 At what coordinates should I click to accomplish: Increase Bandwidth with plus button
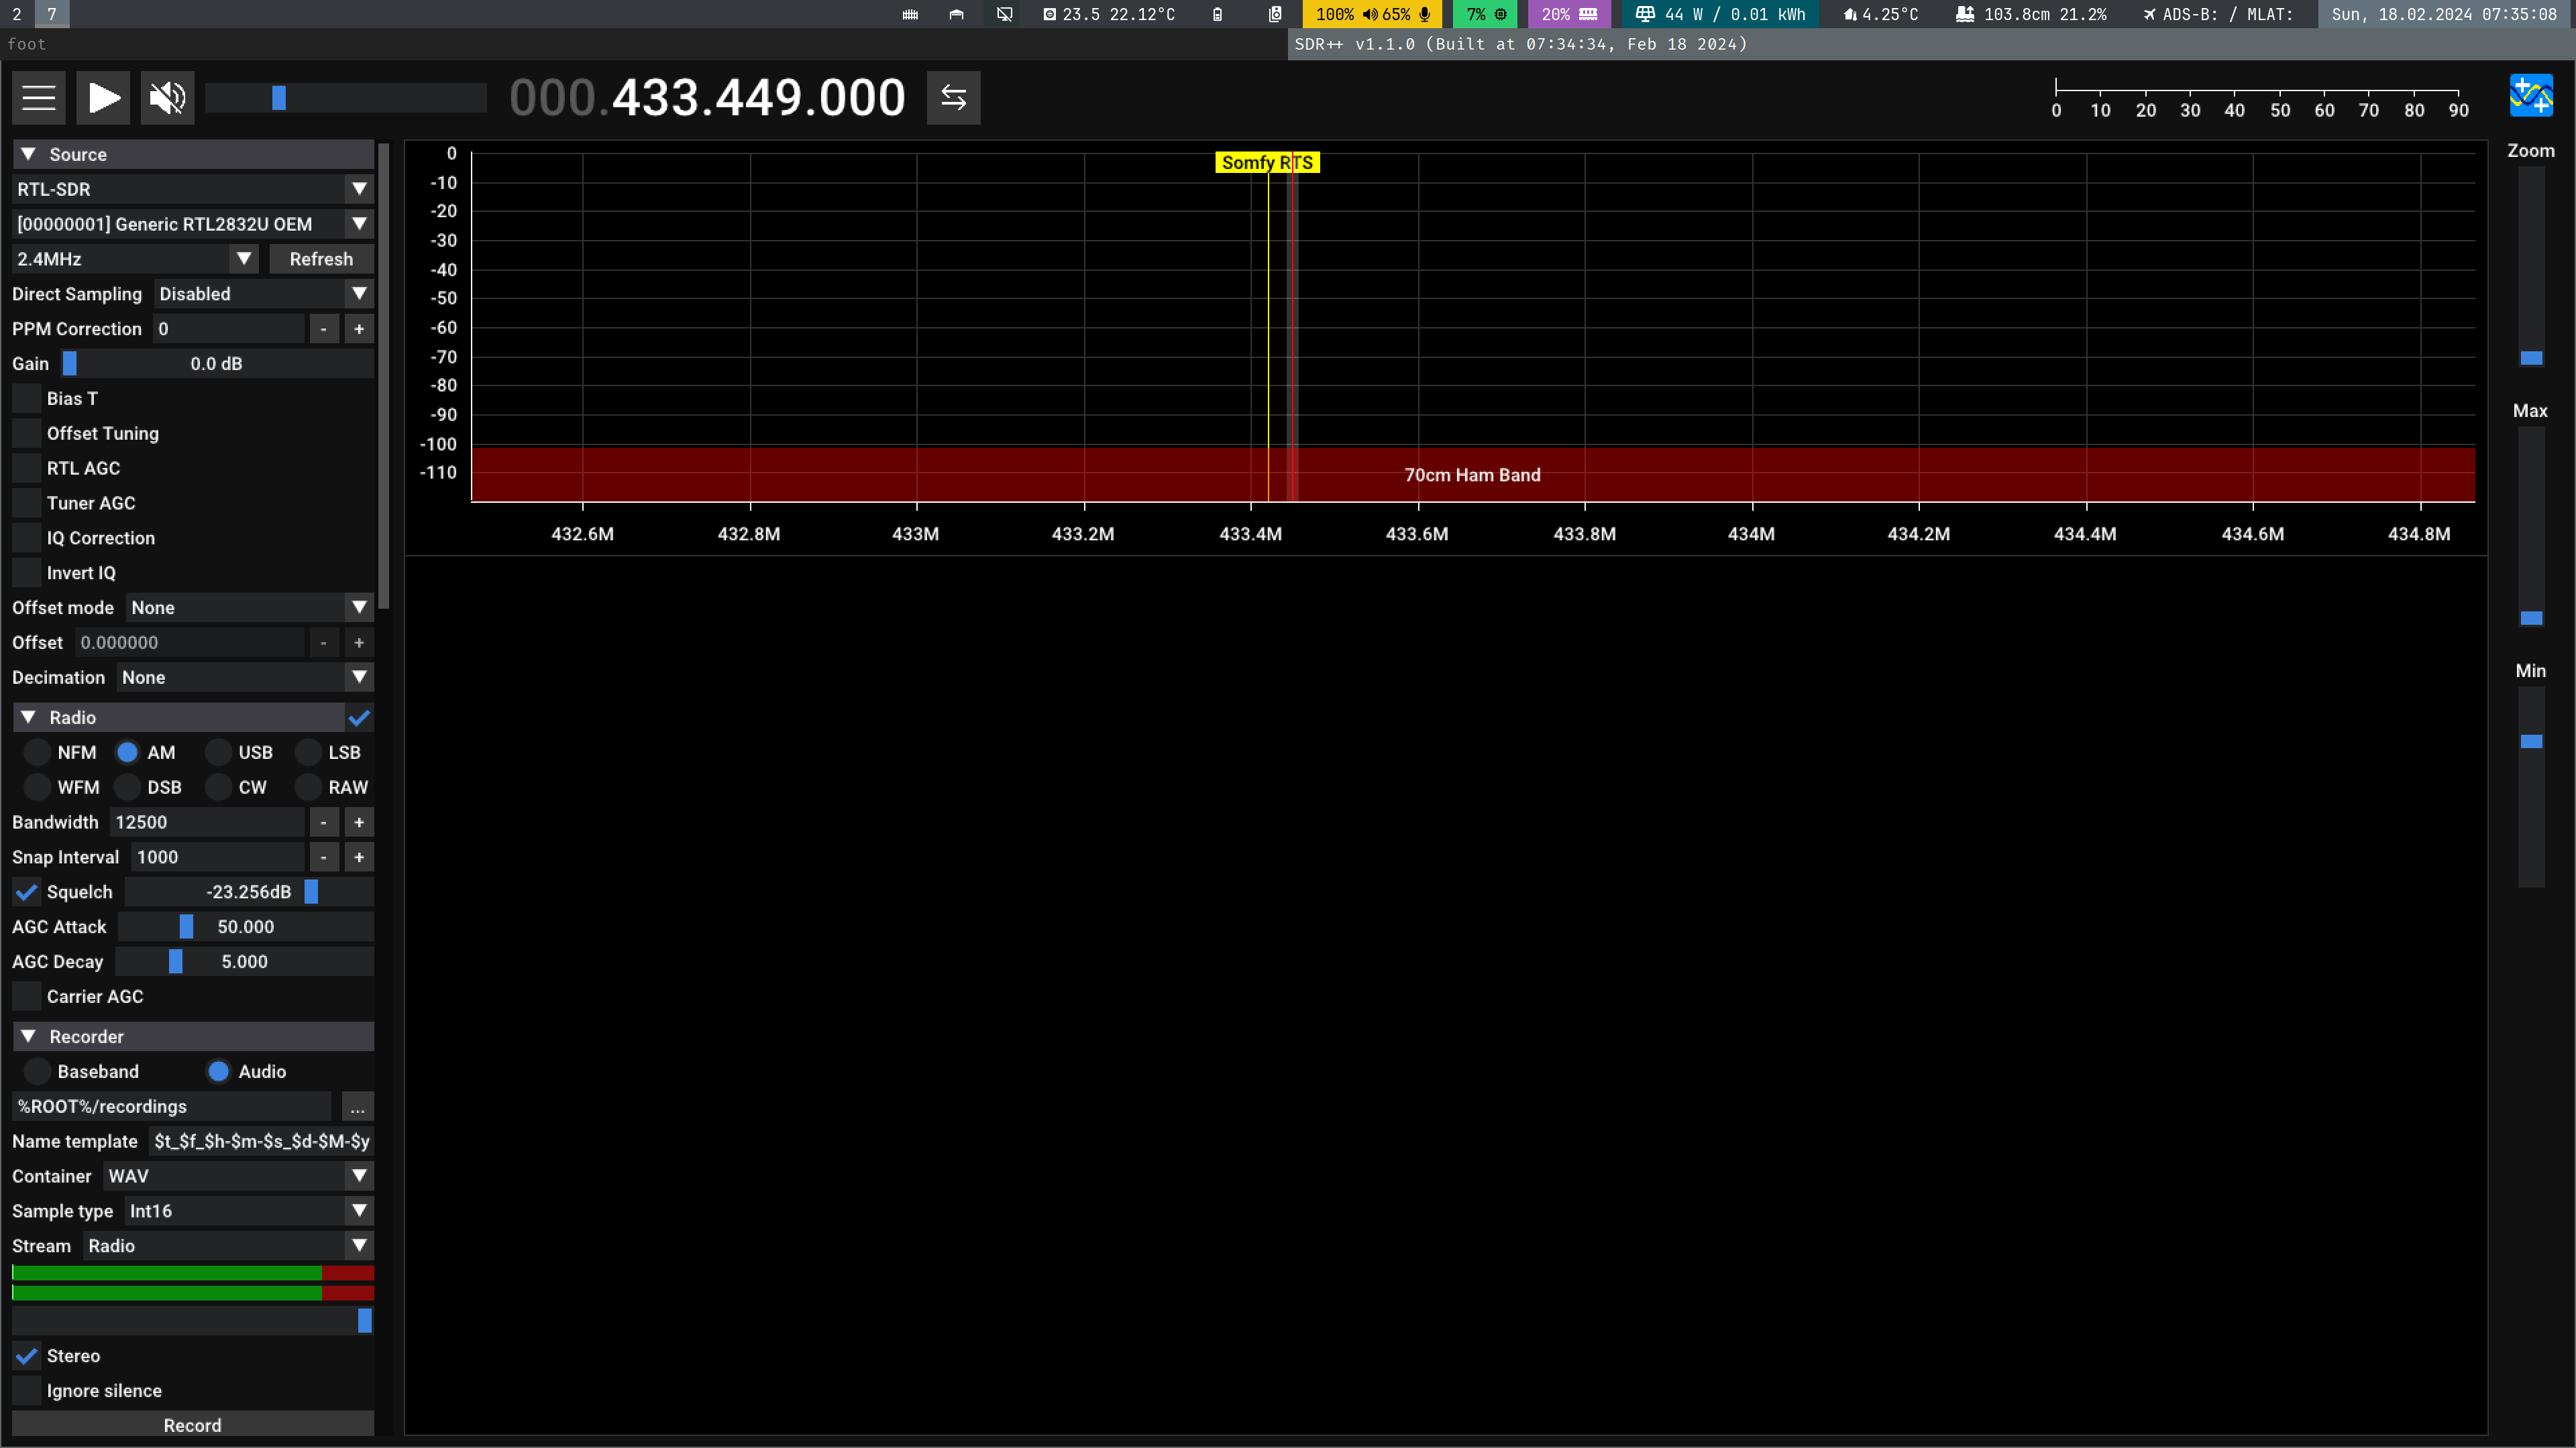(x=359, y=823)
